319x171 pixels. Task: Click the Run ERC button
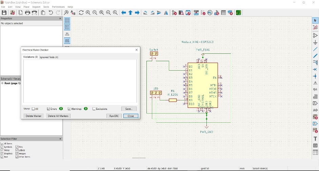[114, 116]
